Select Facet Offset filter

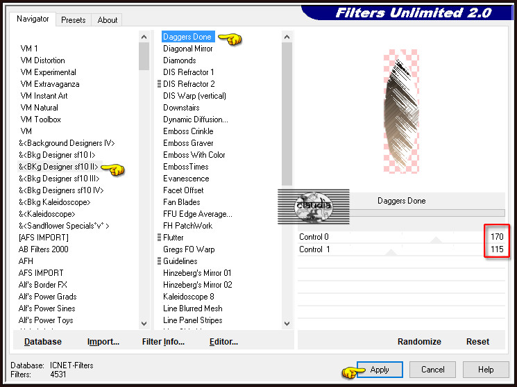[x=183, y=190]
